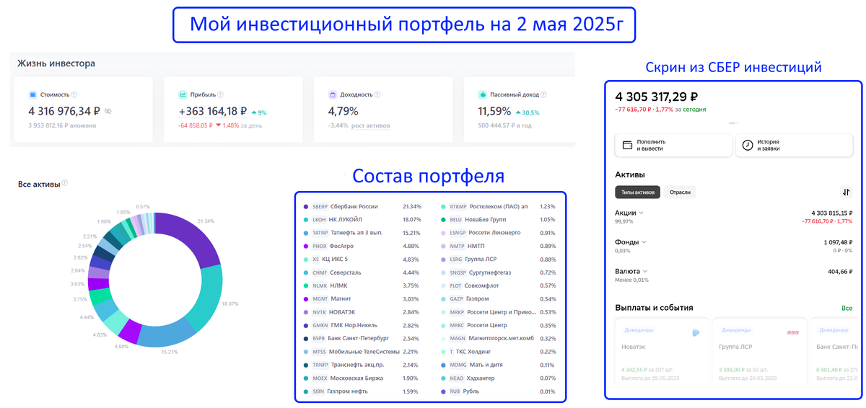Click the X5 ticker badge

coord(315,259)
